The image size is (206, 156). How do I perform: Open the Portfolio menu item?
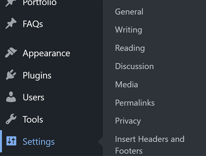(x=39, y=3)
